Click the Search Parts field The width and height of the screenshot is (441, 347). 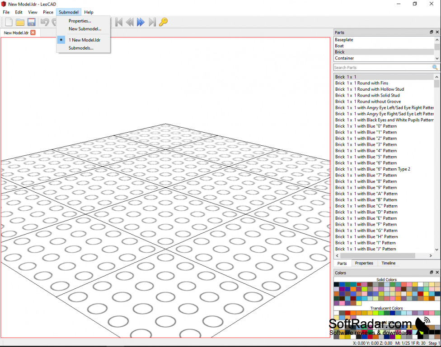click(383, 67)
